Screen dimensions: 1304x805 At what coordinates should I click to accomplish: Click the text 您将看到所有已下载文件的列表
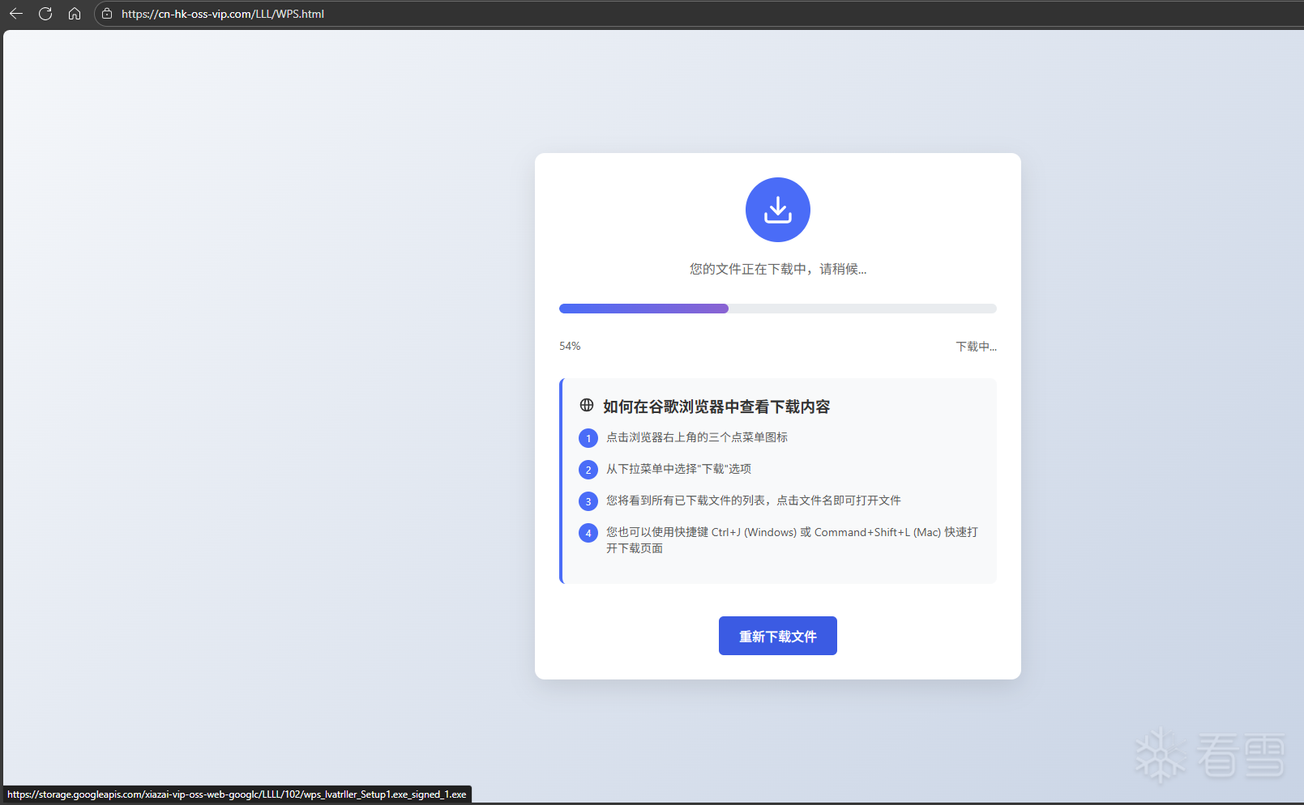[686, 500]
